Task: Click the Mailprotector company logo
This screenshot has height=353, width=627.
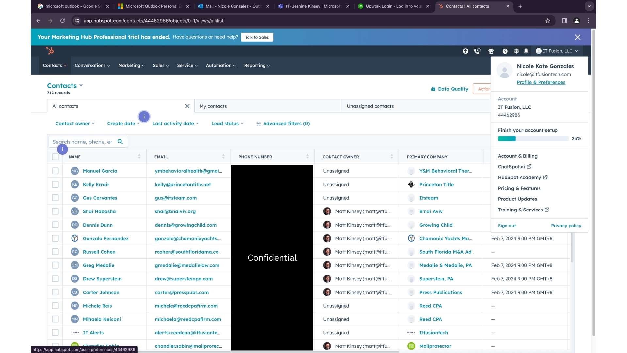Action: 411,346
